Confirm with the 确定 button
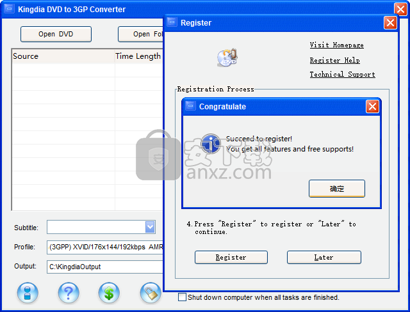The image size is (410, 312). click(337, 189)
